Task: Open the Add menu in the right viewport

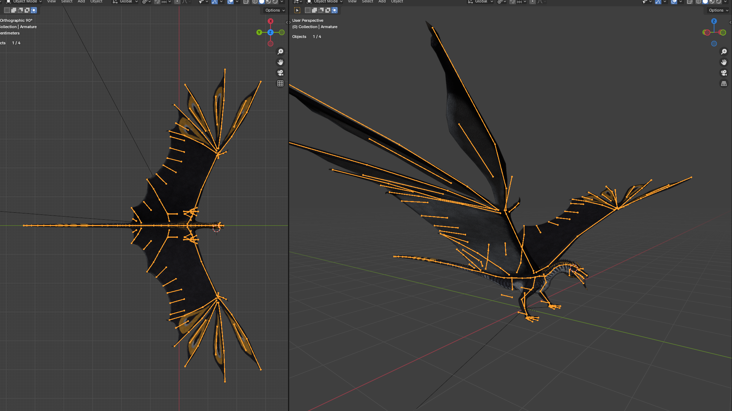Action: (382, 2)
